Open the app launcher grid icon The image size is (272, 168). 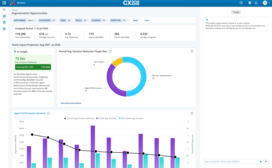pos(4,3)
